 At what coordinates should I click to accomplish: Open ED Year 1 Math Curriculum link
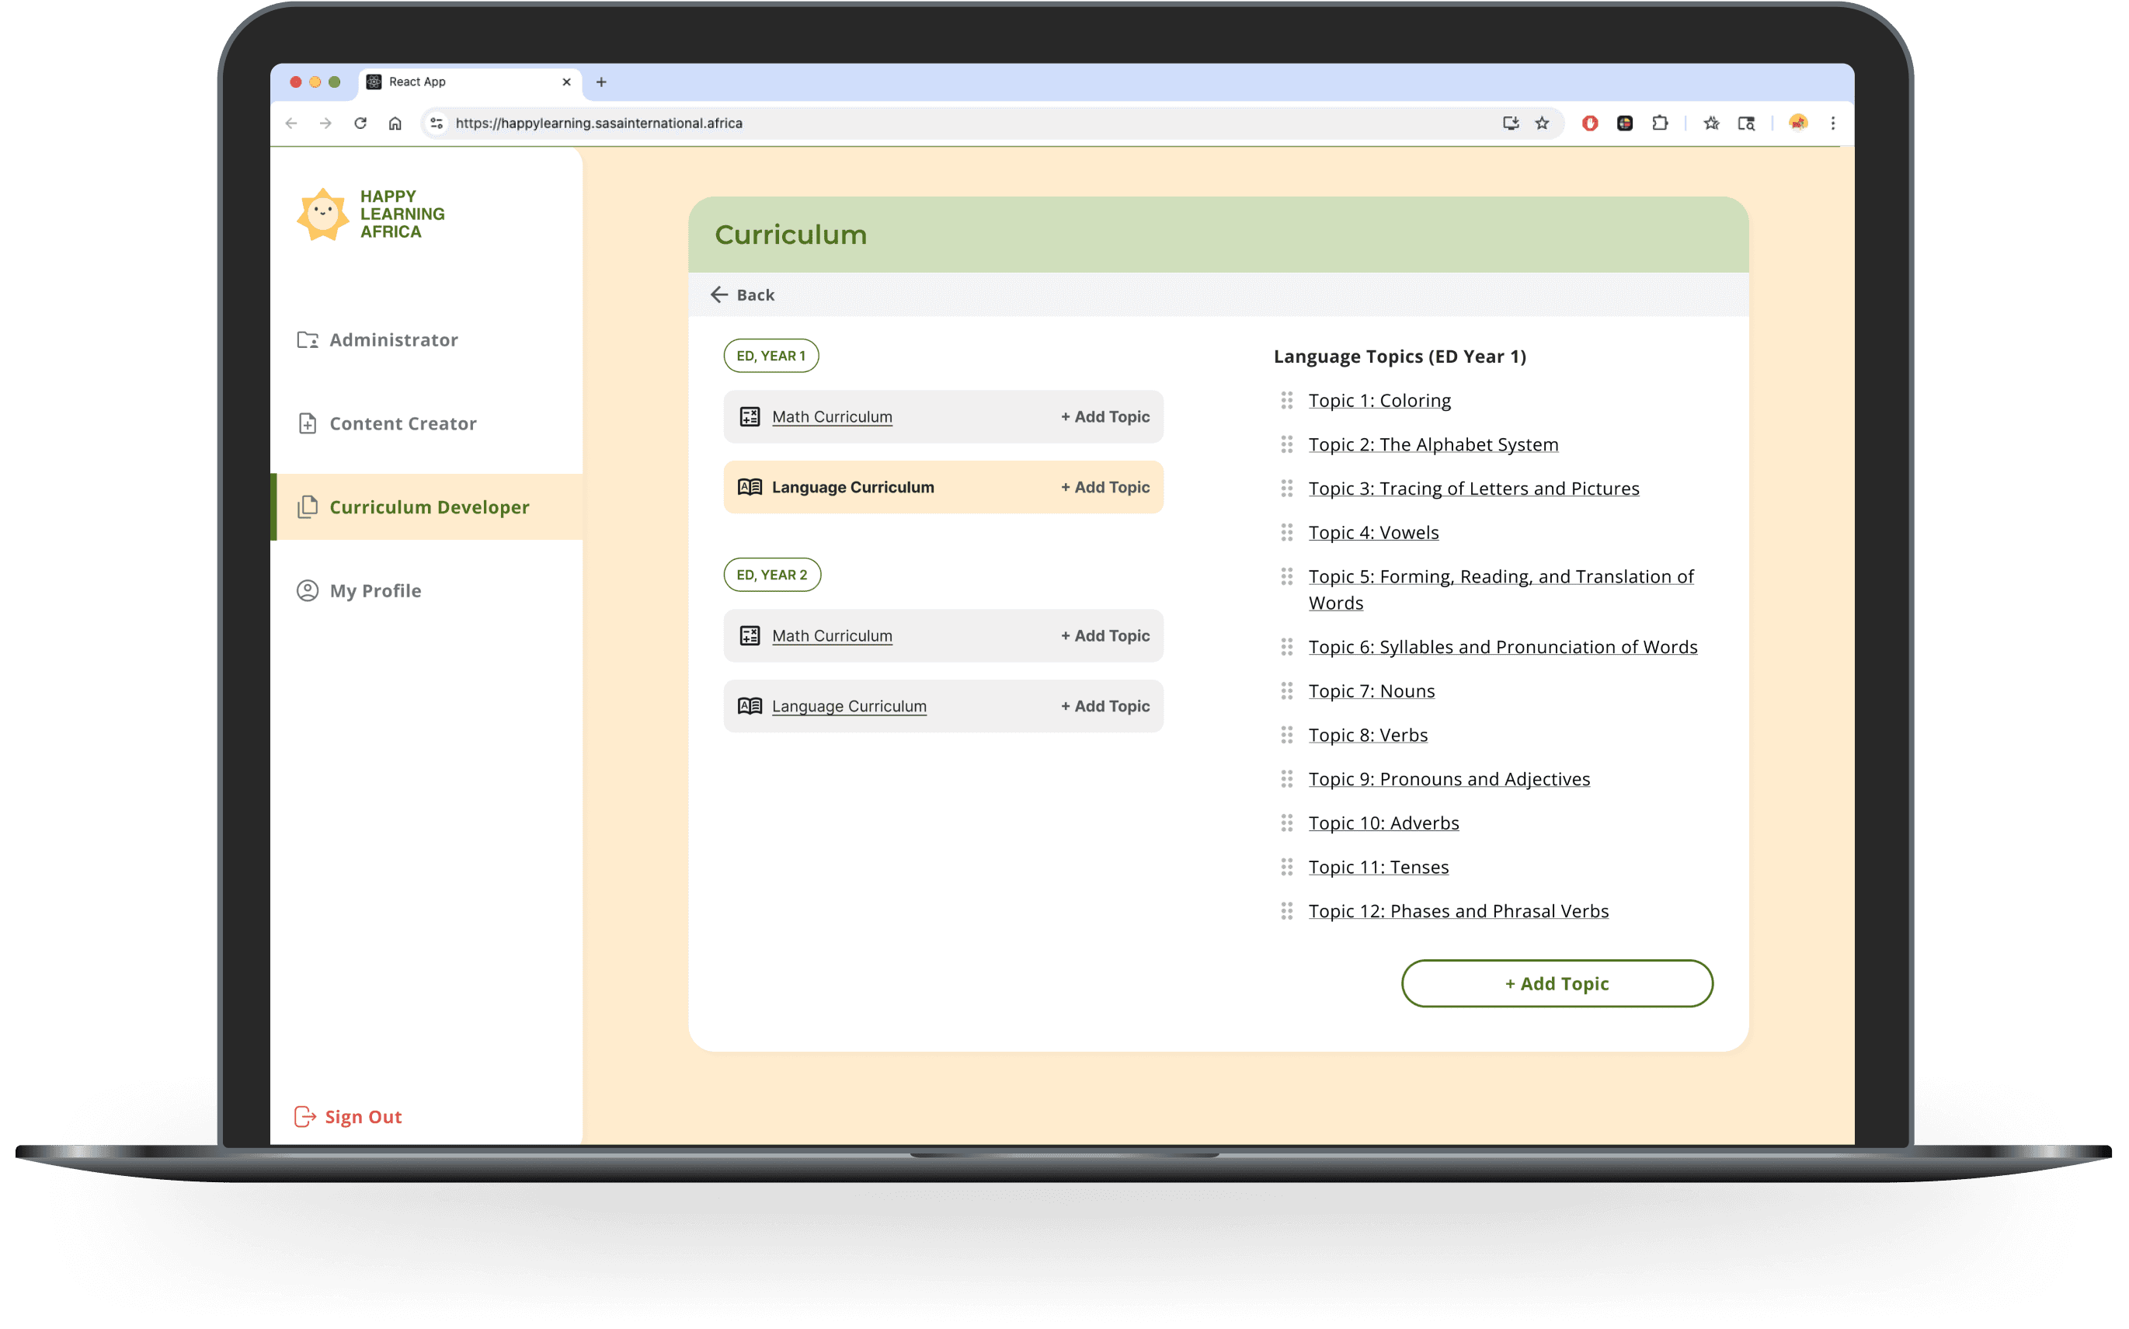[x=831, y=416]
